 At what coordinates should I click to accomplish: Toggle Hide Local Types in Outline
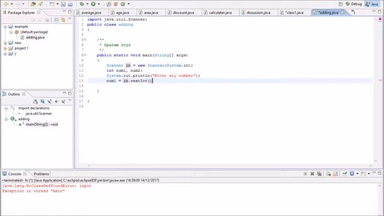63,101
